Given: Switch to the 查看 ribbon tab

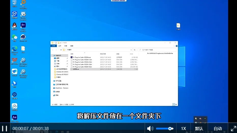Looking at the screenshot, I should [72, 46].
